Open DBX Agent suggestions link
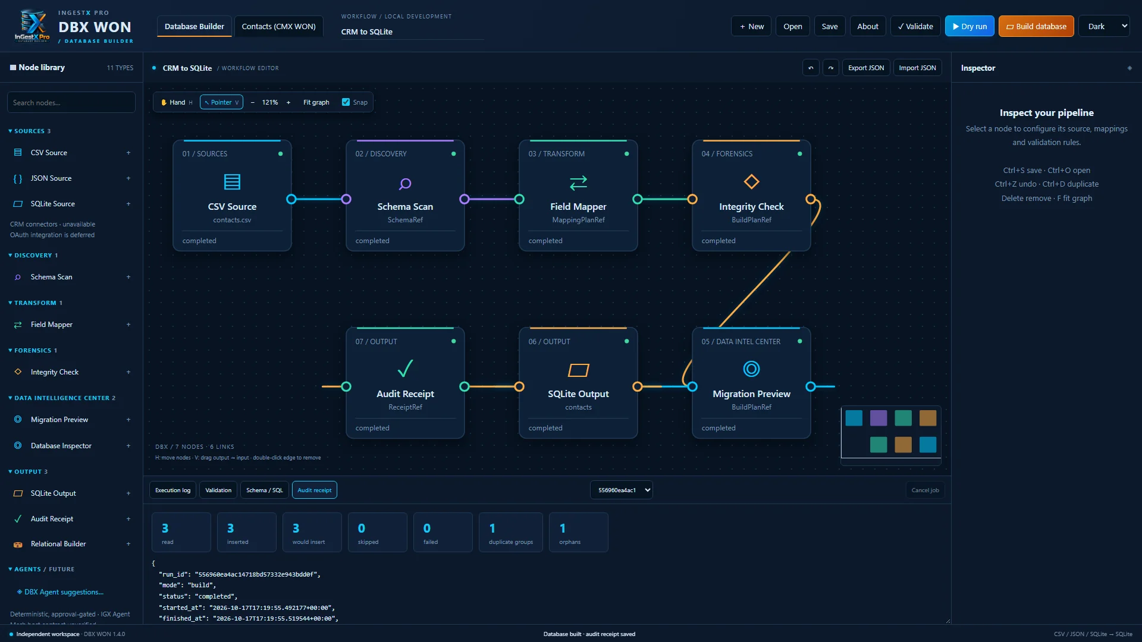 coord(60,592)
